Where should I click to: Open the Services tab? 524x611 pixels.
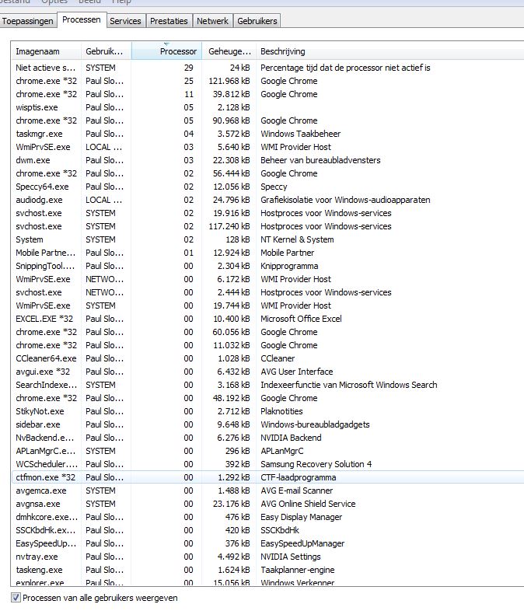click(x=125, y=21)
